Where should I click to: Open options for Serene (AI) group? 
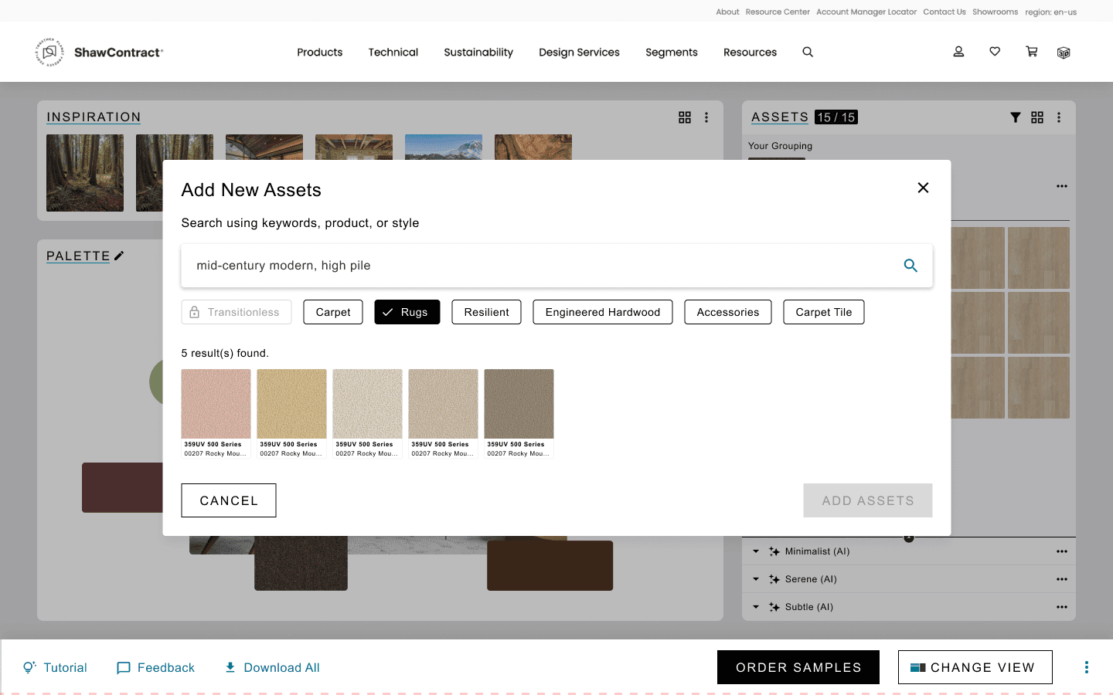point(1062,579)
